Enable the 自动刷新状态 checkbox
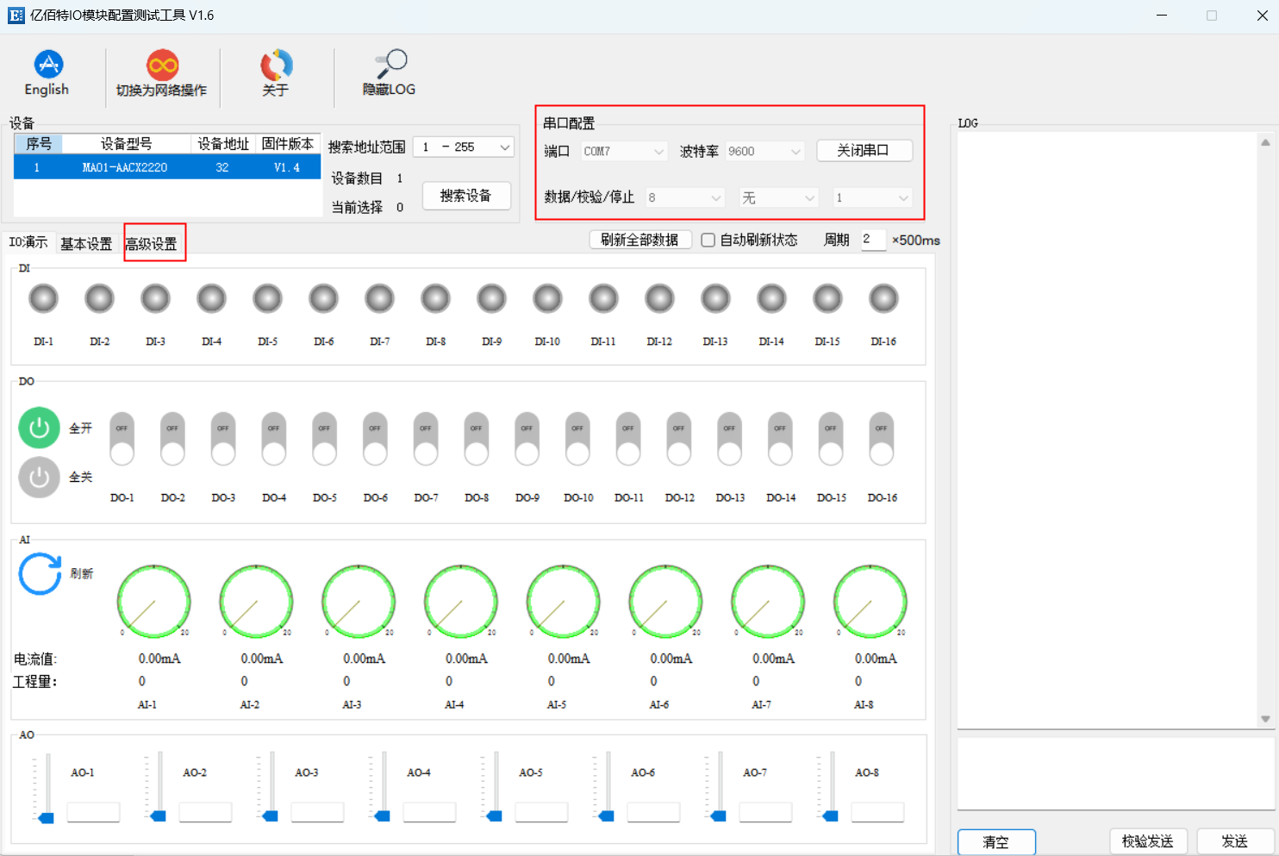Viewport: 1279px width, 856px height. coord(707,240)
